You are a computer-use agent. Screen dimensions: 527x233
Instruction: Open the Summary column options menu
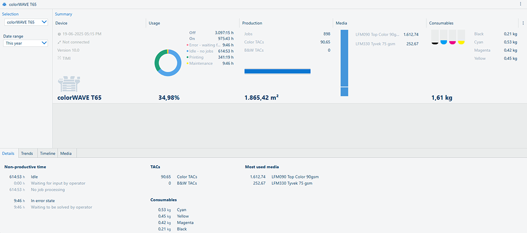[x=523, y=23]
